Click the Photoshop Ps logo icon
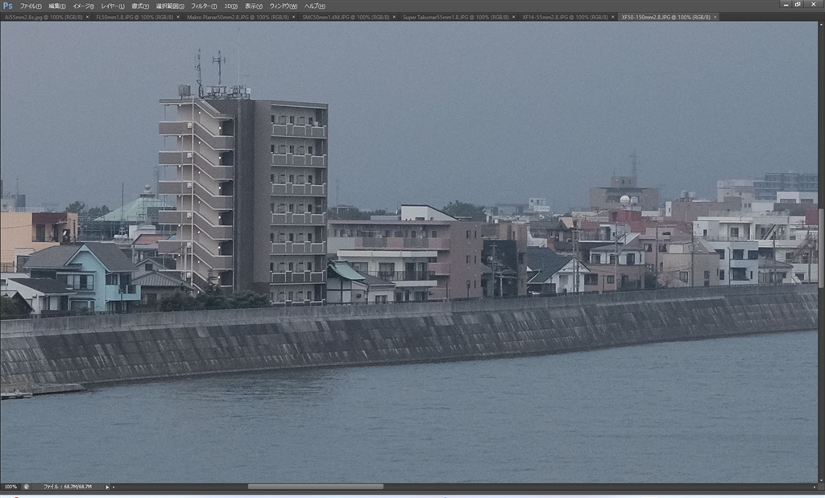This screenshot has height=498, width=825. click(7, 6)
